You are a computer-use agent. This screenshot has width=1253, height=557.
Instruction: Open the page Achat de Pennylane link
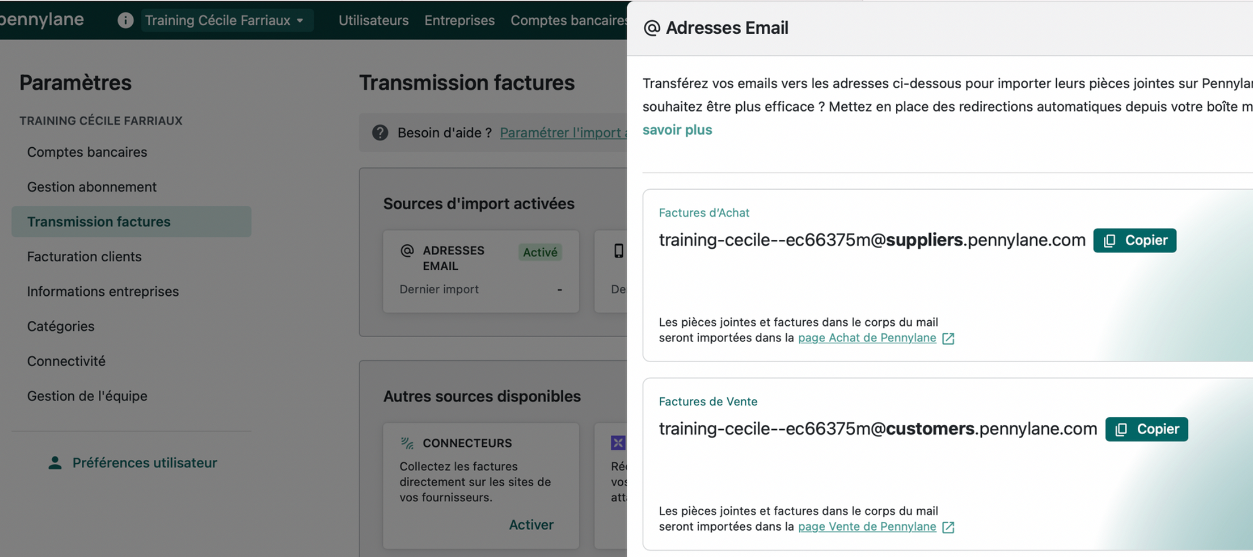867,338
